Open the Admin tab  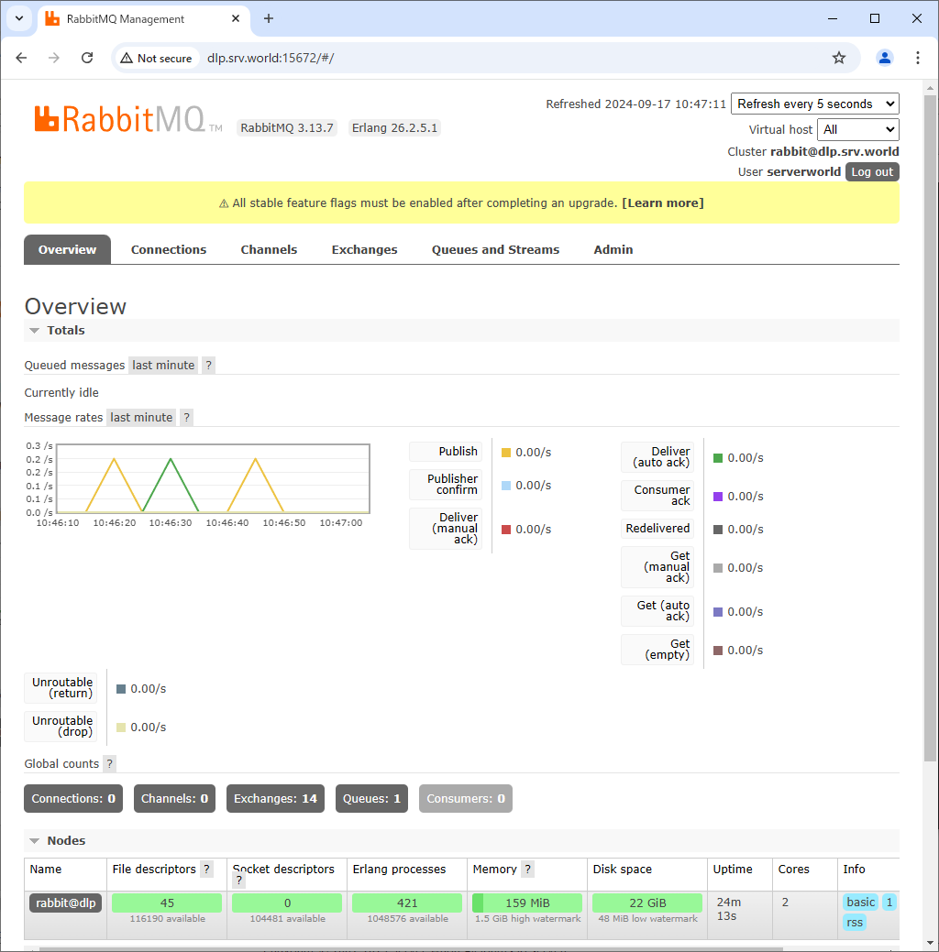click(x=613, y=249)
